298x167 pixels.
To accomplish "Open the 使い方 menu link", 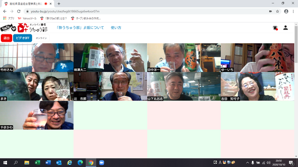I will pyautogui.click(x=116, y=28).
